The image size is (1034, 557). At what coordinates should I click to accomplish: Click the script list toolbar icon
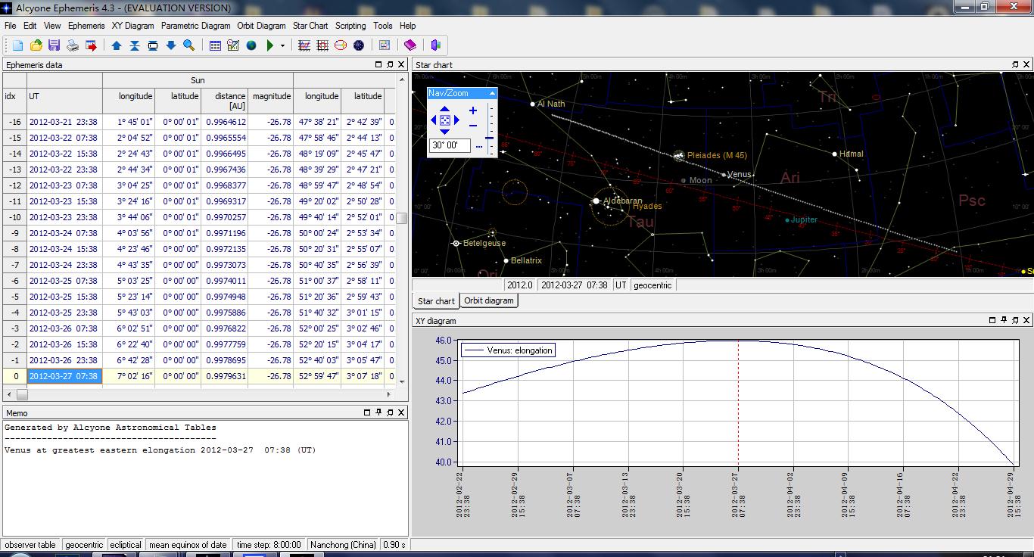point(385,45)
